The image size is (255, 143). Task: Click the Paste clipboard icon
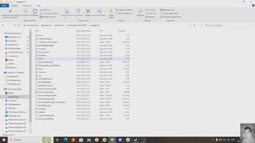(35, 11)
